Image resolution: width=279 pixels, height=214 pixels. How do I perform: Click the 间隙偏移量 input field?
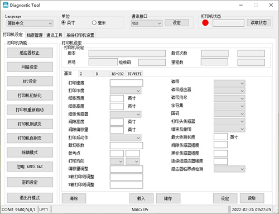[117, 130]
